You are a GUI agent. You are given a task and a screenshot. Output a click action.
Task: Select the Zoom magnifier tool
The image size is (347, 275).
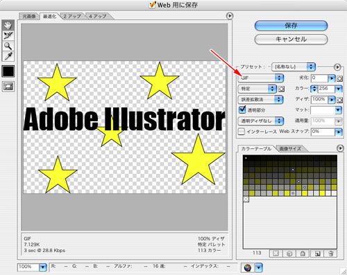[x=8, y=46]
